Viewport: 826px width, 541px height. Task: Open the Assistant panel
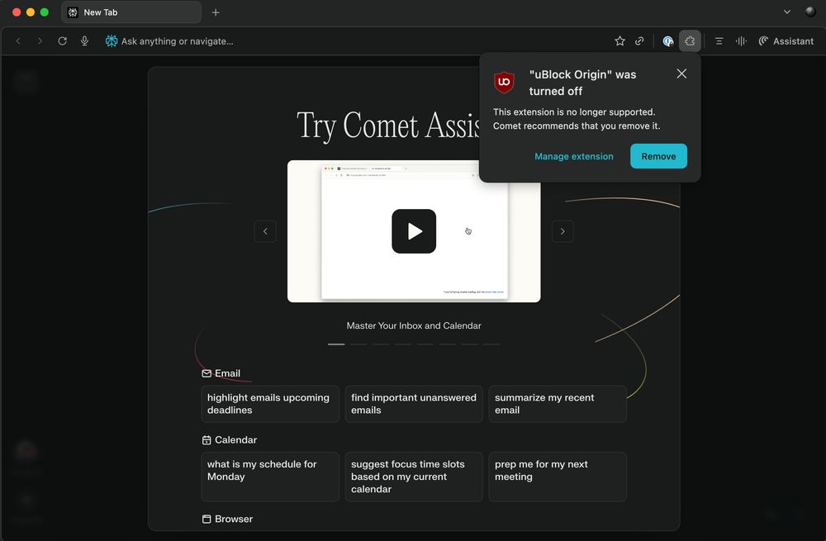pyautogui.click(x=786, y=41)
